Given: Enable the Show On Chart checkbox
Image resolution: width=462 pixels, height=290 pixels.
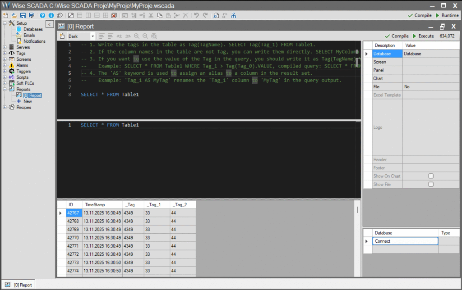Looking at the screenshot, I should click(x=431, y=176).
